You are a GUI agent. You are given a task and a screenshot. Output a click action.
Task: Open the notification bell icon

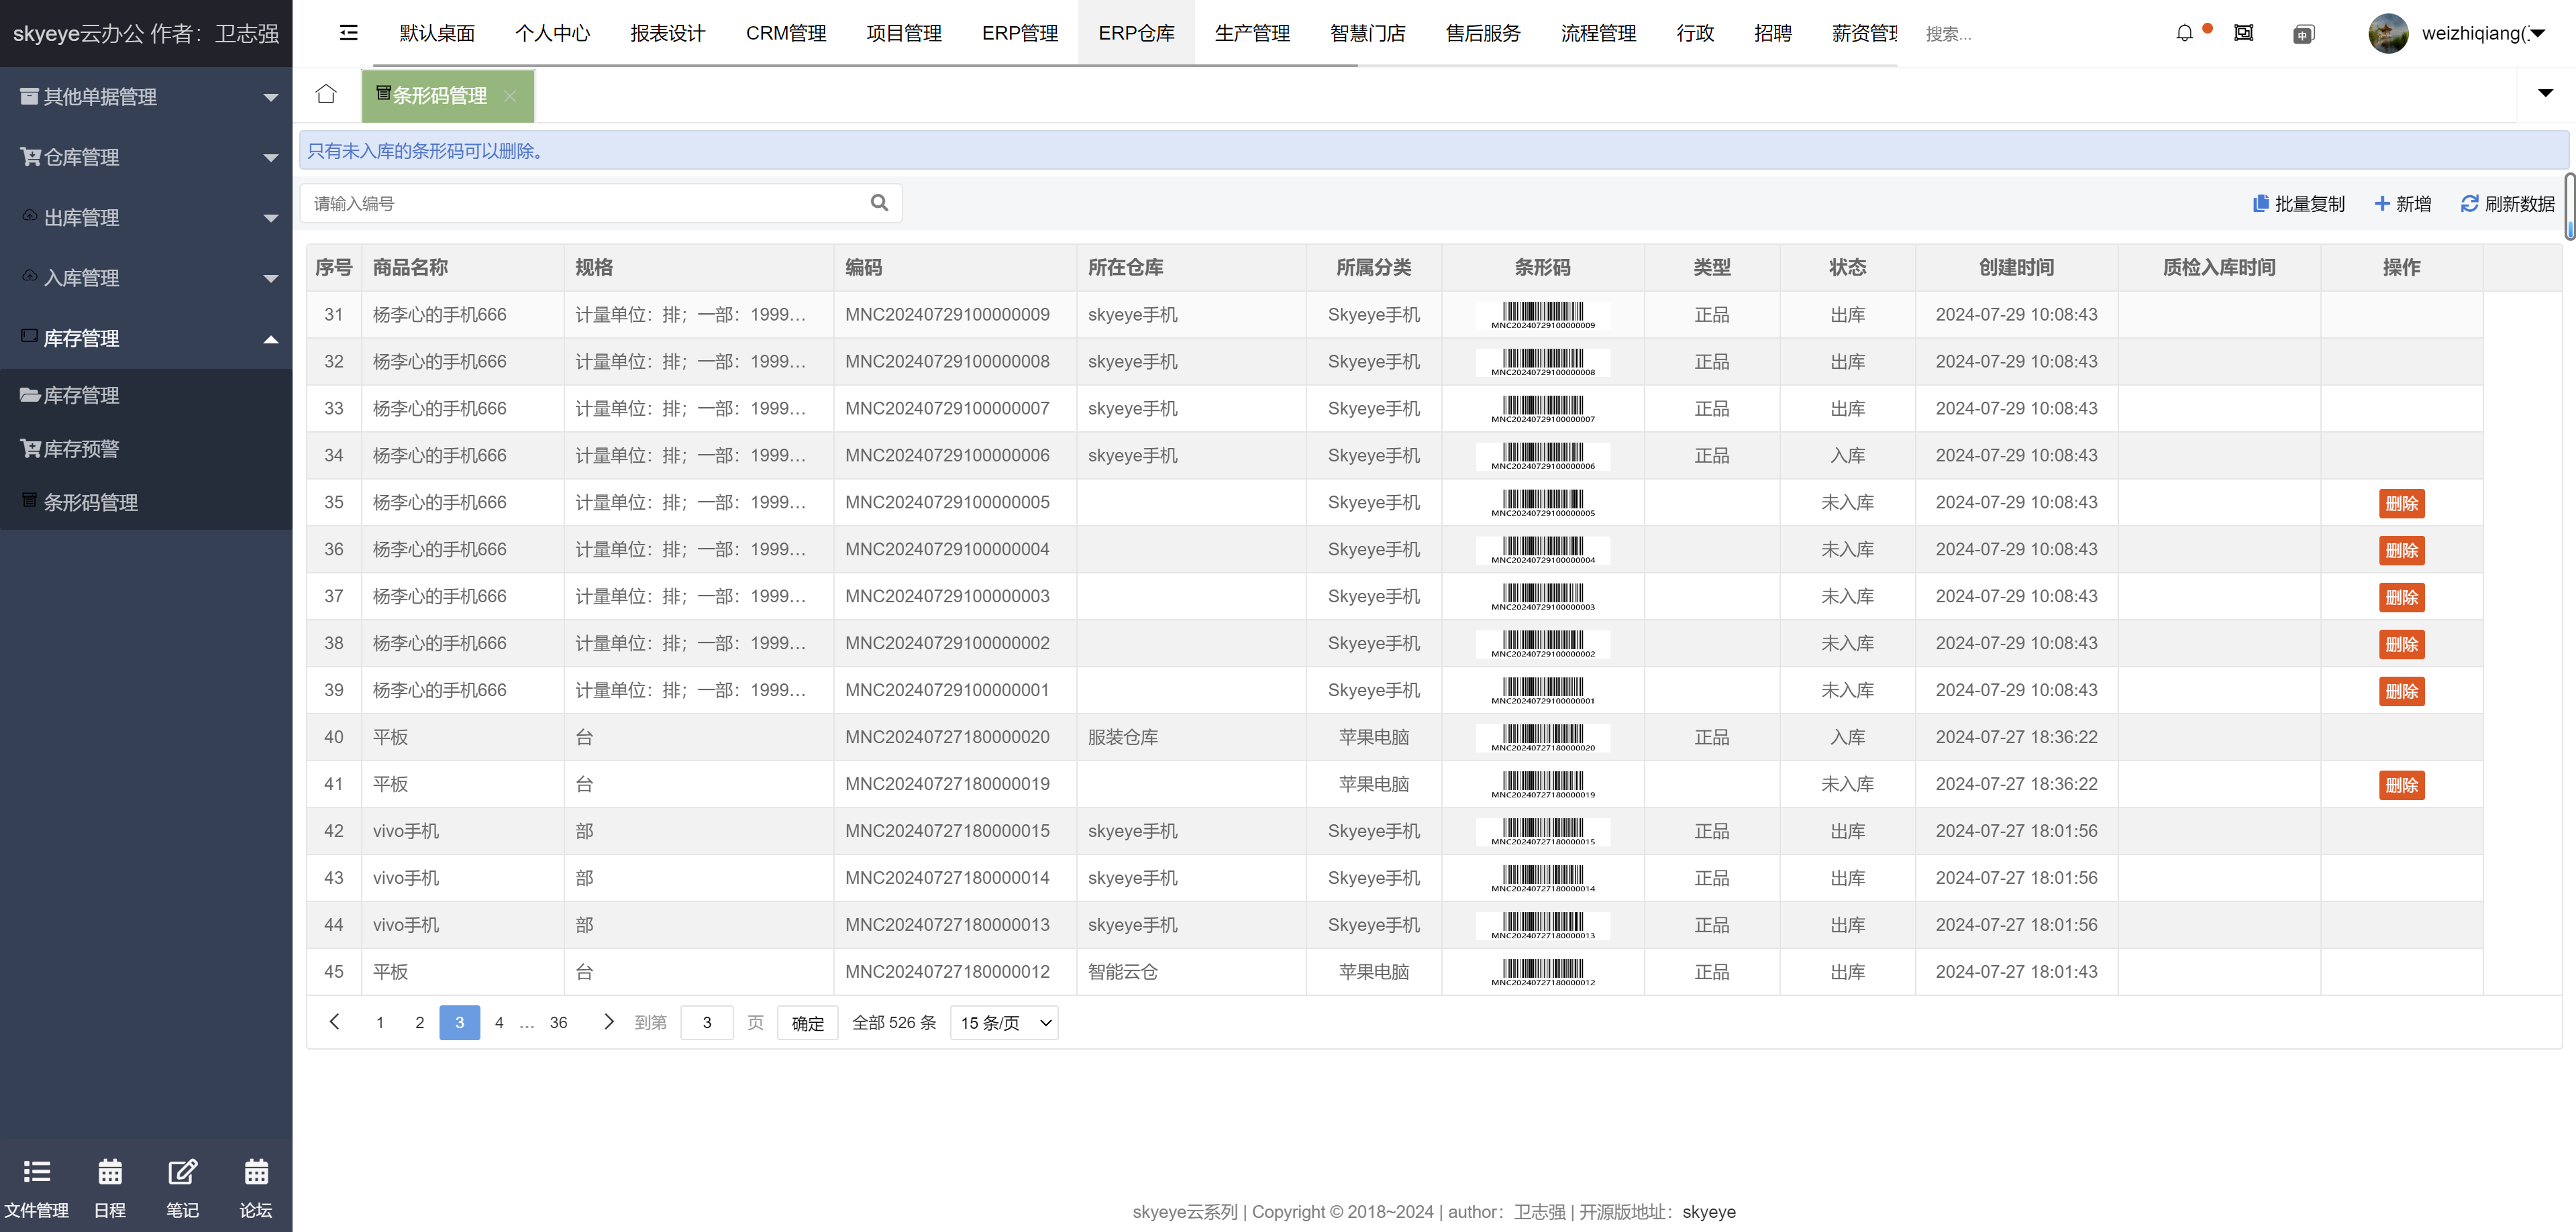(2184, 33)
